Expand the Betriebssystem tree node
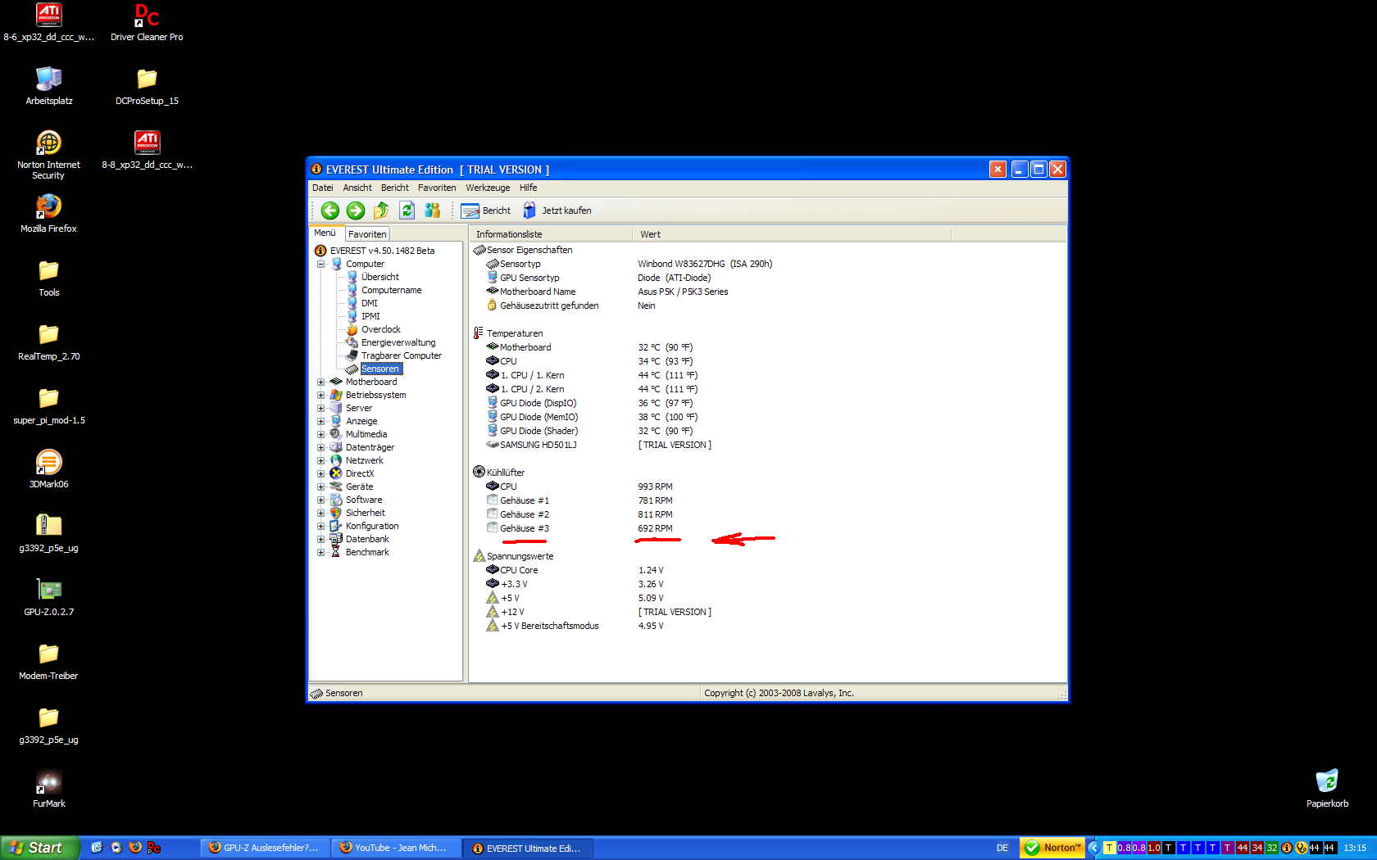 [321, 395]
